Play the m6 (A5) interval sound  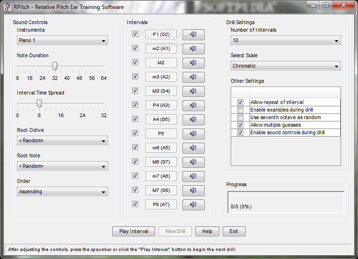(x=193, y=148)
